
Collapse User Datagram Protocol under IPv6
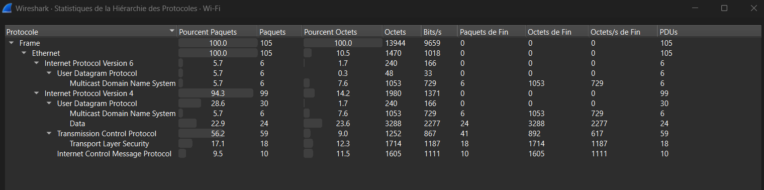coord(49,73)
